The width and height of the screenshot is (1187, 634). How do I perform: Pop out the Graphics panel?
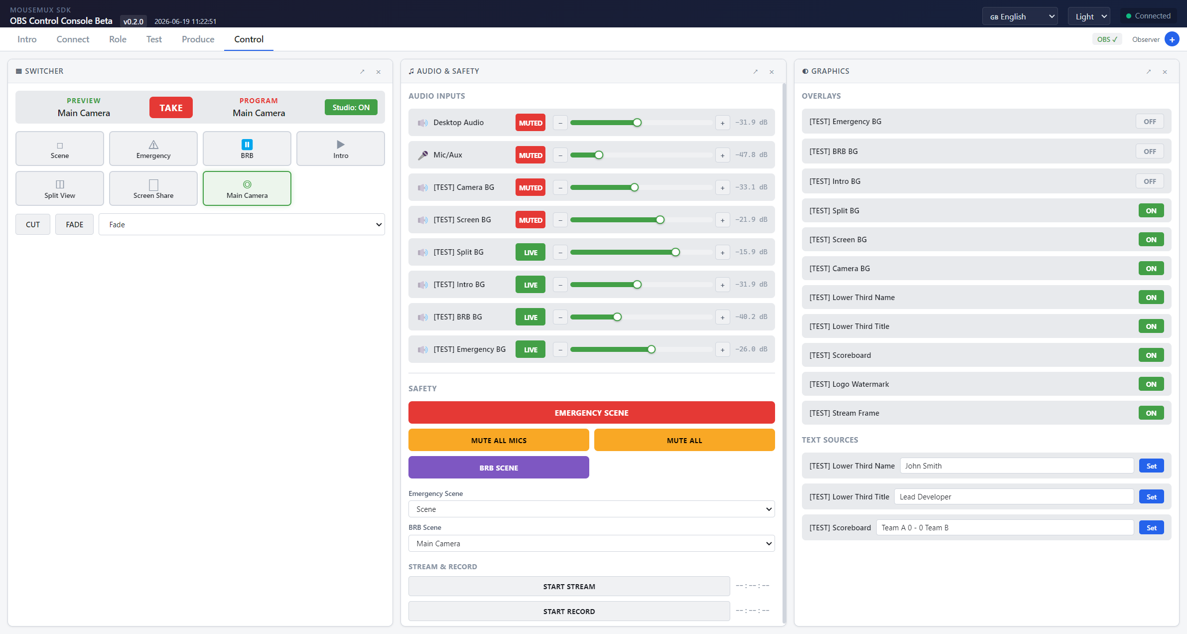click(1148, 72)
